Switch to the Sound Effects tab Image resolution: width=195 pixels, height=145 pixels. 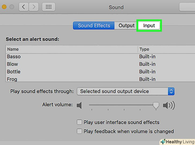(94, 26)
